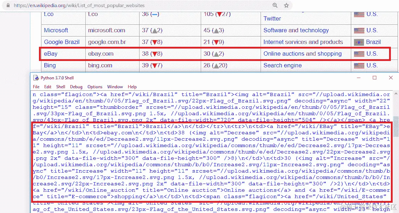Open the Window menu
Viewport: 399px width, 213px height.
click(x=115, y=86)
